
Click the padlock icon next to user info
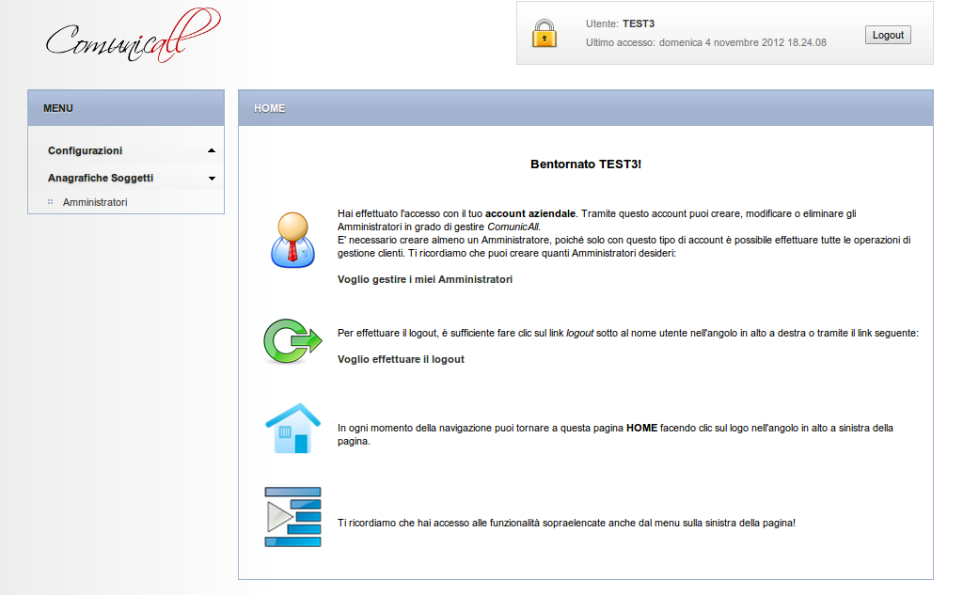point(544,34)
